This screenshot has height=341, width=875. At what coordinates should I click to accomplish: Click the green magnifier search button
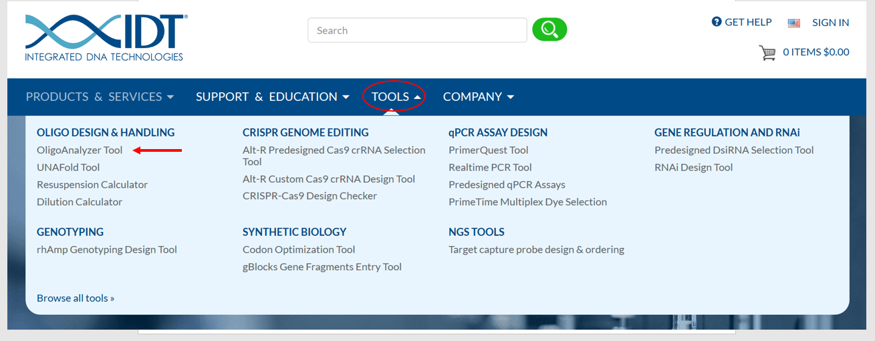click(549, 29)
